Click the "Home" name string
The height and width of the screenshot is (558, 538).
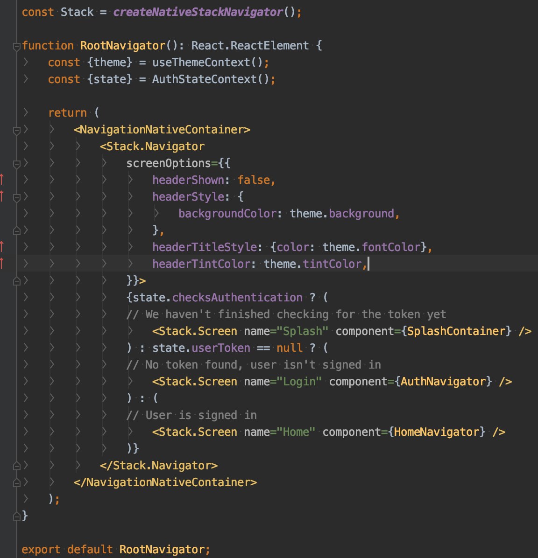(x=296, y=432)
